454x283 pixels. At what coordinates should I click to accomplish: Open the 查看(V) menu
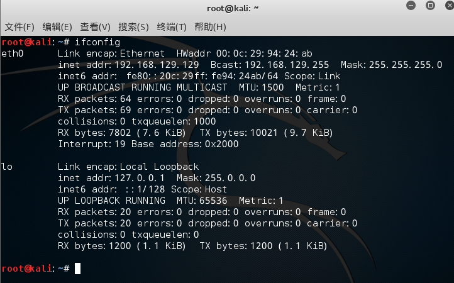[96, 27]
